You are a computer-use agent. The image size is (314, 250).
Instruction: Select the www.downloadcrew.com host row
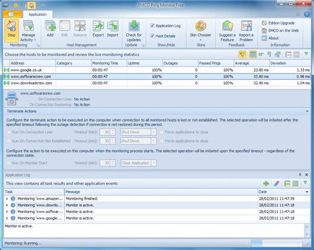click(157, 83)
